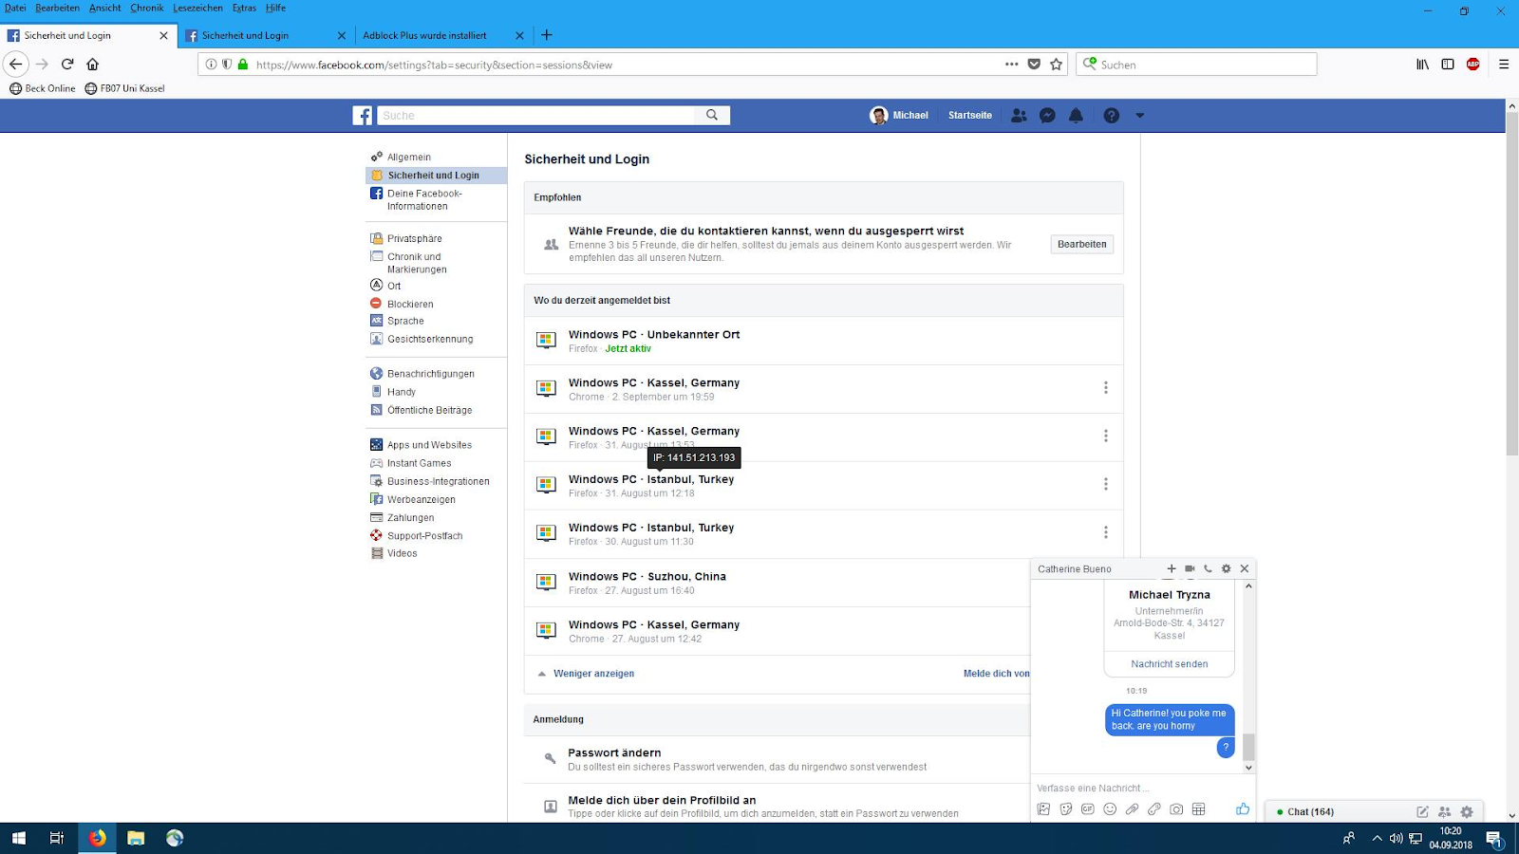The width and height of the screenshot is (1519, 854).
Task: Click the Facebook search magnifier button
Action: click(712, 115)
